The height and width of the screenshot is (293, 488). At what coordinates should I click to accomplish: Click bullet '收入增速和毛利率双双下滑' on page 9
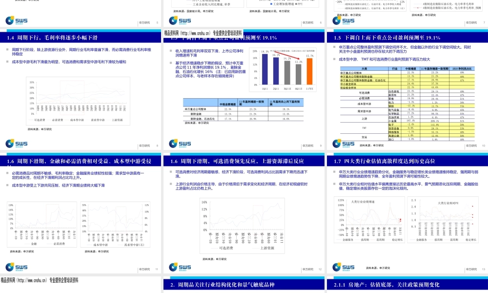click(209, 53)
